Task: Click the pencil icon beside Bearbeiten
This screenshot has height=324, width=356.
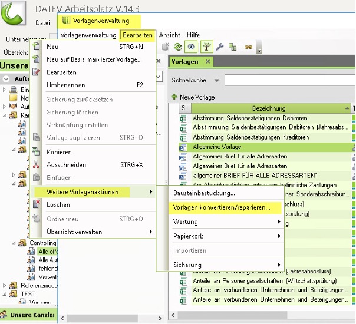Action: 36,72
